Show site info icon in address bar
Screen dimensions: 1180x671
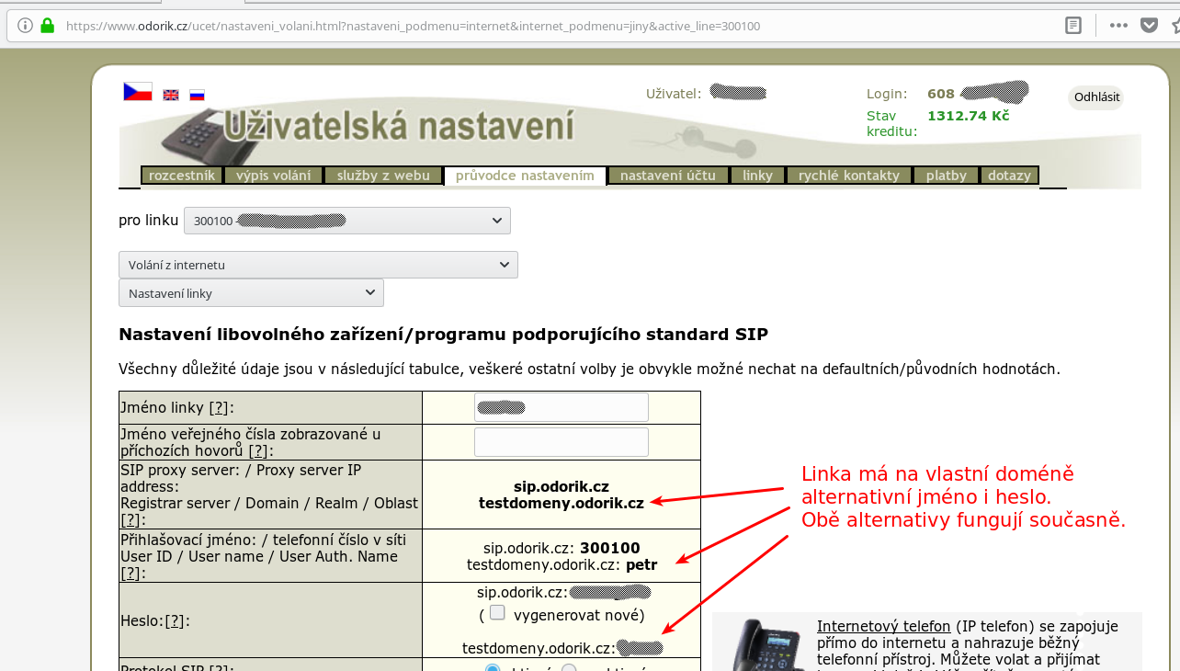pos(26,26)
